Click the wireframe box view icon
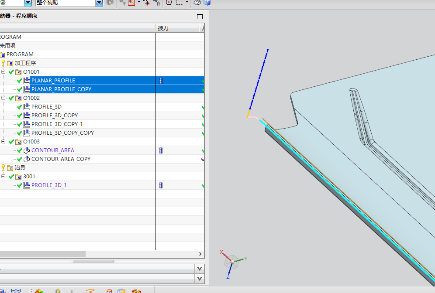The image size is (435, 293). 197,3
